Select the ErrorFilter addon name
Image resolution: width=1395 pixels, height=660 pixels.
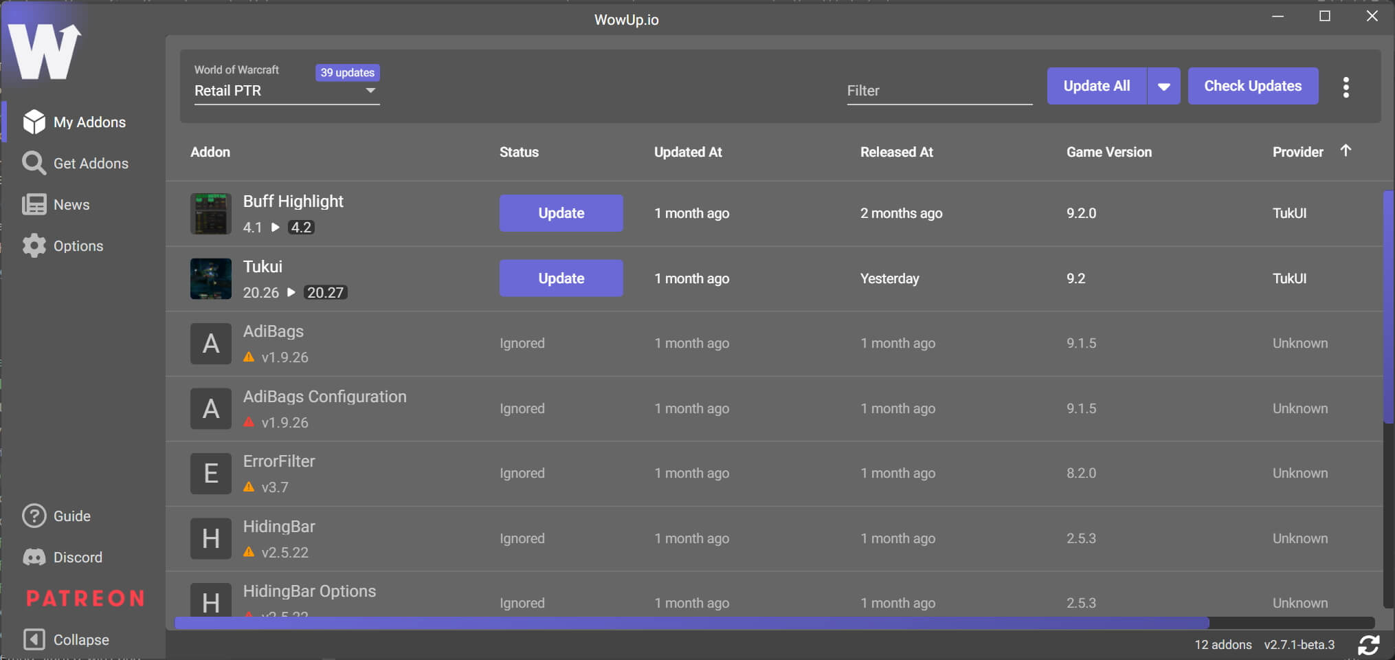(279, 461)
